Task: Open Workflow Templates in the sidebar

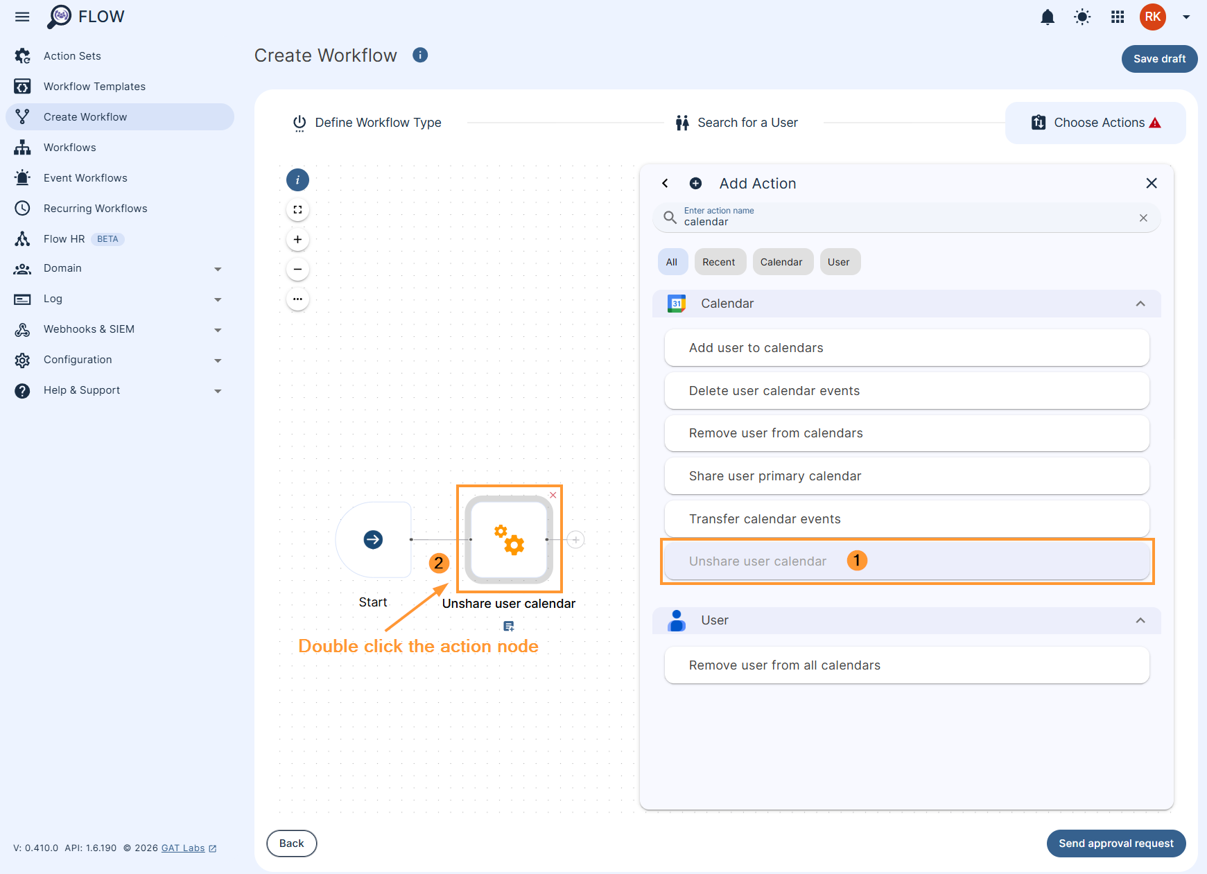Action: pyautogui.click(x=94, y=86)
